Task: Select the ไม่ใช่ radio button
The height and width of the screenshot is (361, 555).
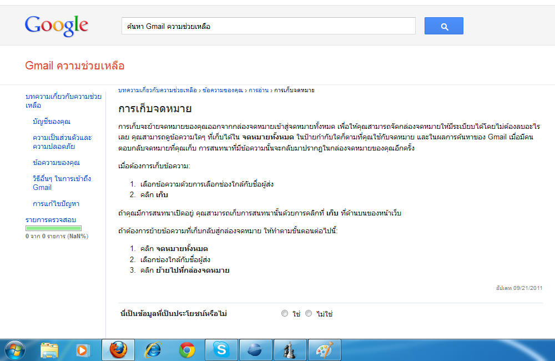Action: point(309,314)
